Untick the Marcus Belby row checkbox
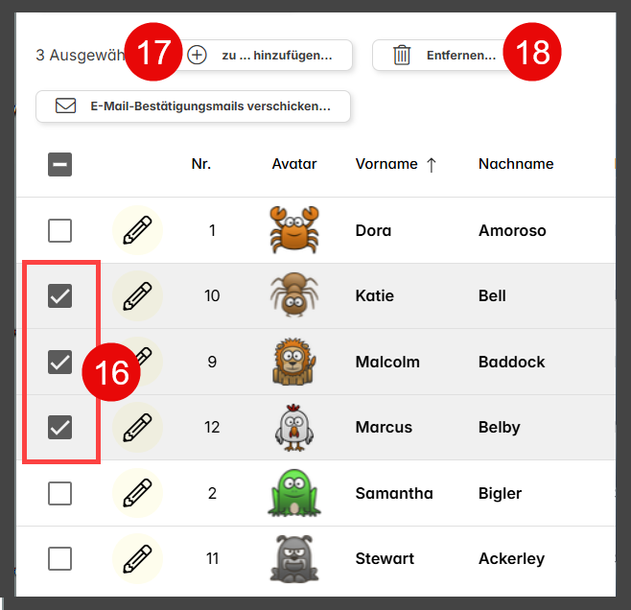 (x=60, y=427)
